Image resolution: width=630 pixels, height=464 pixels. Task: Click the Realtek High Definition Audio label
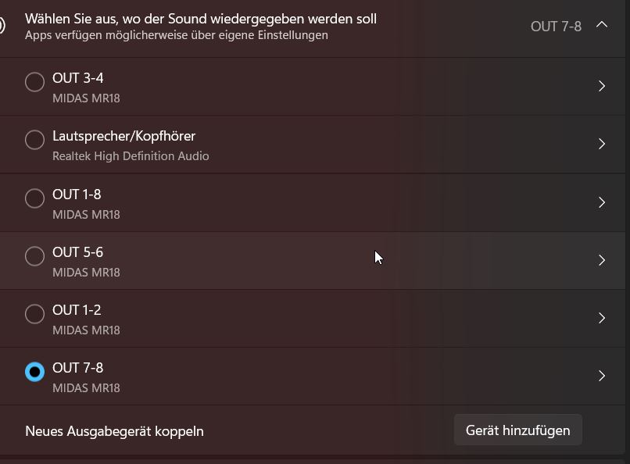[131, 155]
